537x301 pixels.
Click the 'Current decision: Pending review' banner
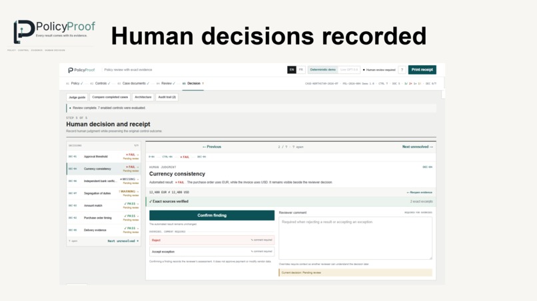[x=356, y=272]
